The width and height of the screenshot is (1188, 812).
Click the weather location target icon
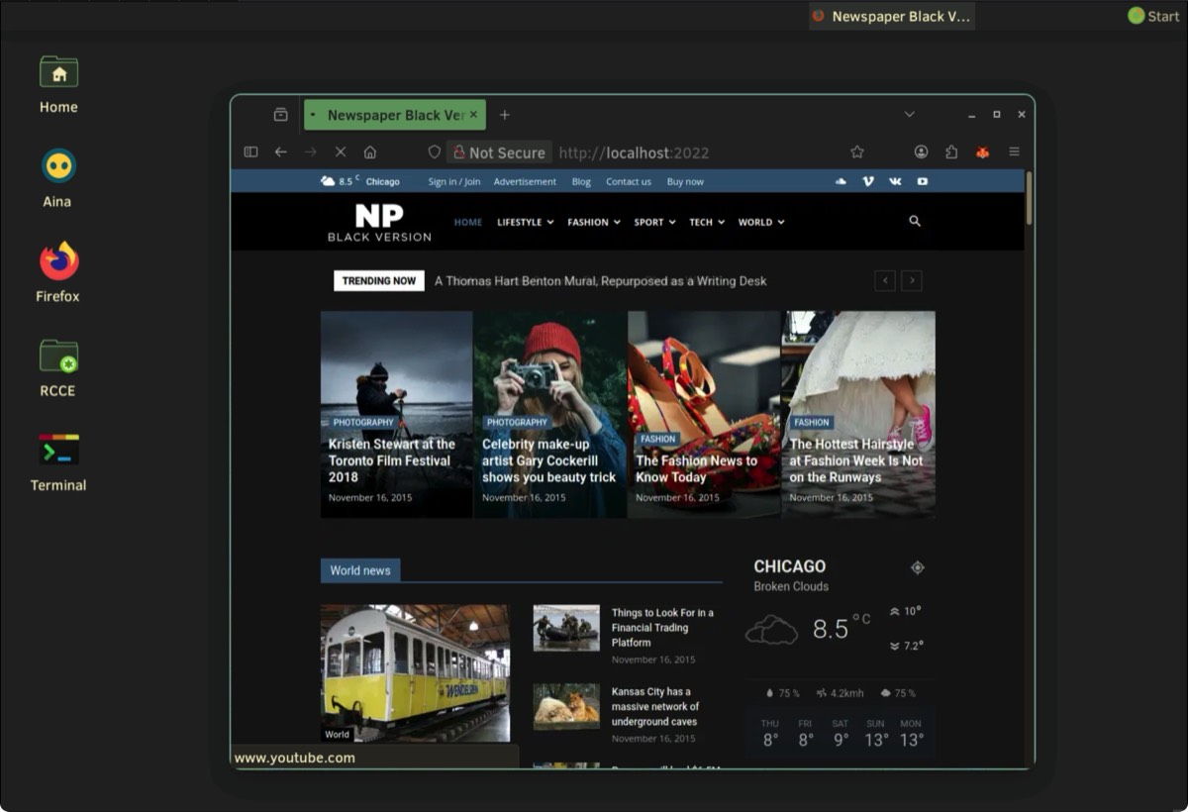click(x=917, y=567)
